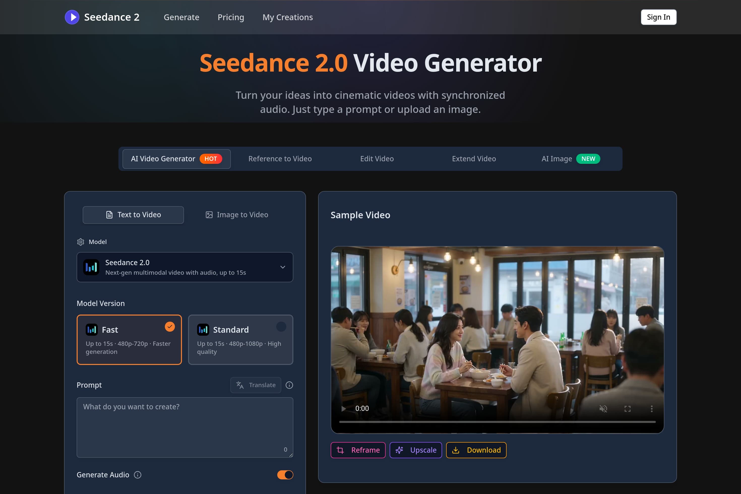741x494 pixels.
Task: Click the Upscale button
Action: point(416,450)
